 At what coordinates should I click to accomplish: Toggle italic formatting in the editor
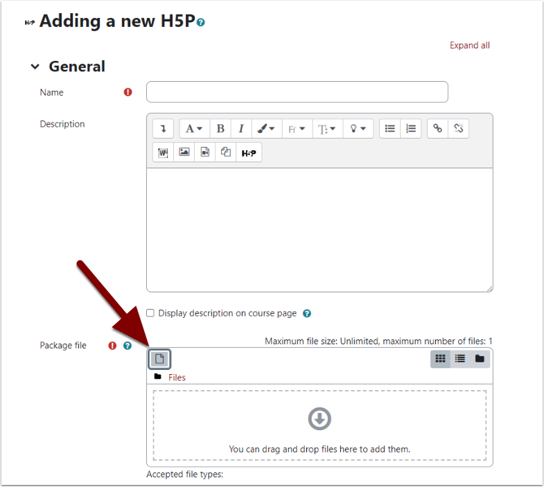click(x=240, y=129)
